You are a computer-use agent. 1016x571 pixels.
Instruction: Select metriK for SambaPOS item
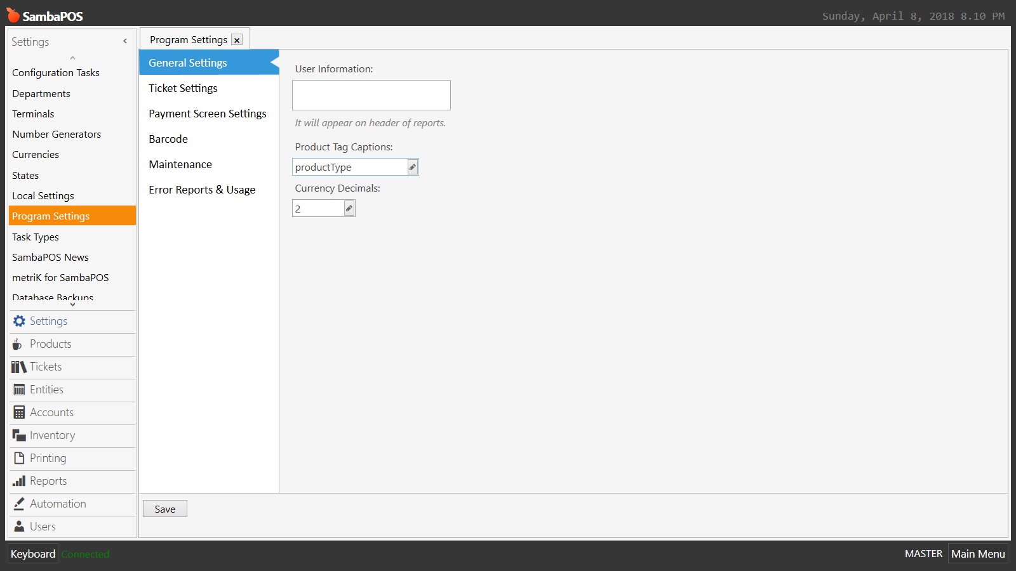click(72, 277)
